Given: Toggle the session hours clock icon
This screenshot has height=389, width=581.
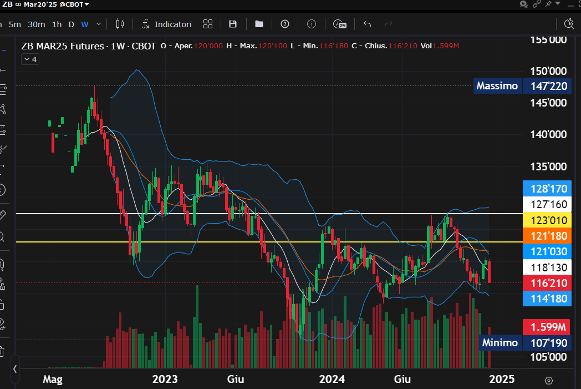Looking at the screenshot, I should [x=339, y=24].
